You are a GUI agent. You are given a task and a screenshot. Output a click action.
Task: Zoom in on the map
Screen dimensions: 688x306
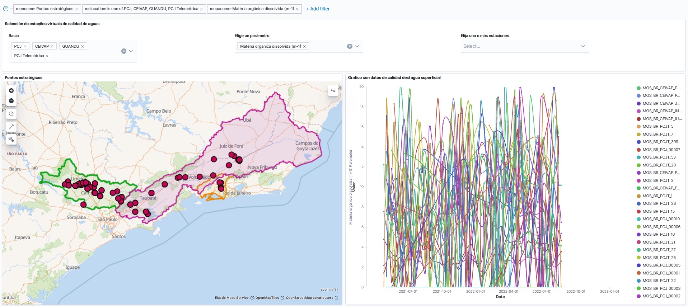pyautogui.click(x=11, y=91)
